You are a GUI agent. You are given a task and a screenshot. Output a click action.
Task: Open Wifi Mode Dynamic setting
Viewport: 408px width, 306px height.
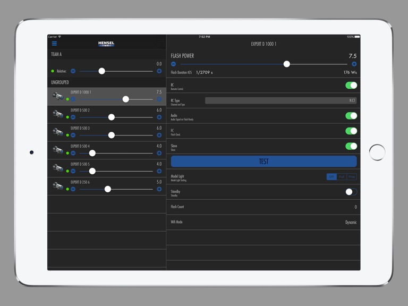[x=351, y=222]
